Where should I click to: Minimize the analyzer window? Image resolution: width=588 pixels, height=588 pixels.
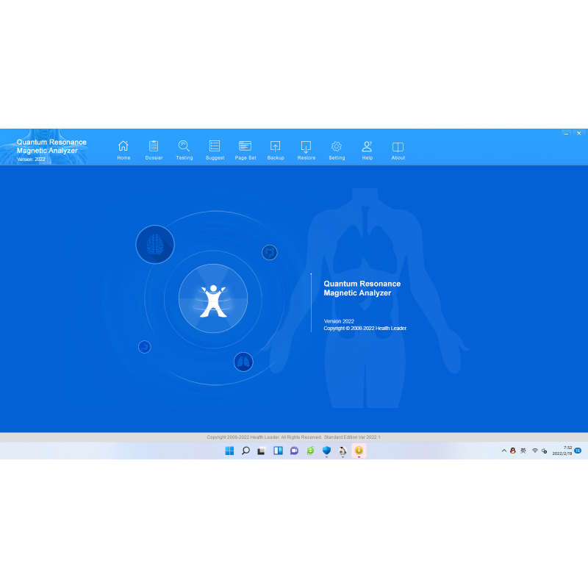tap(566, 134)
